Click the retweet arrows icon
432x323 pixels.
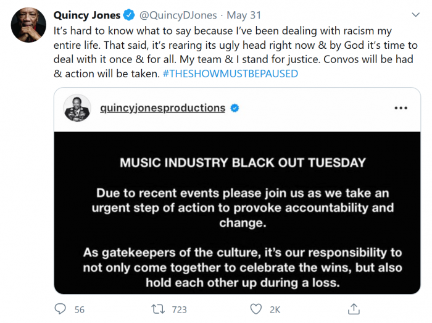157,309
